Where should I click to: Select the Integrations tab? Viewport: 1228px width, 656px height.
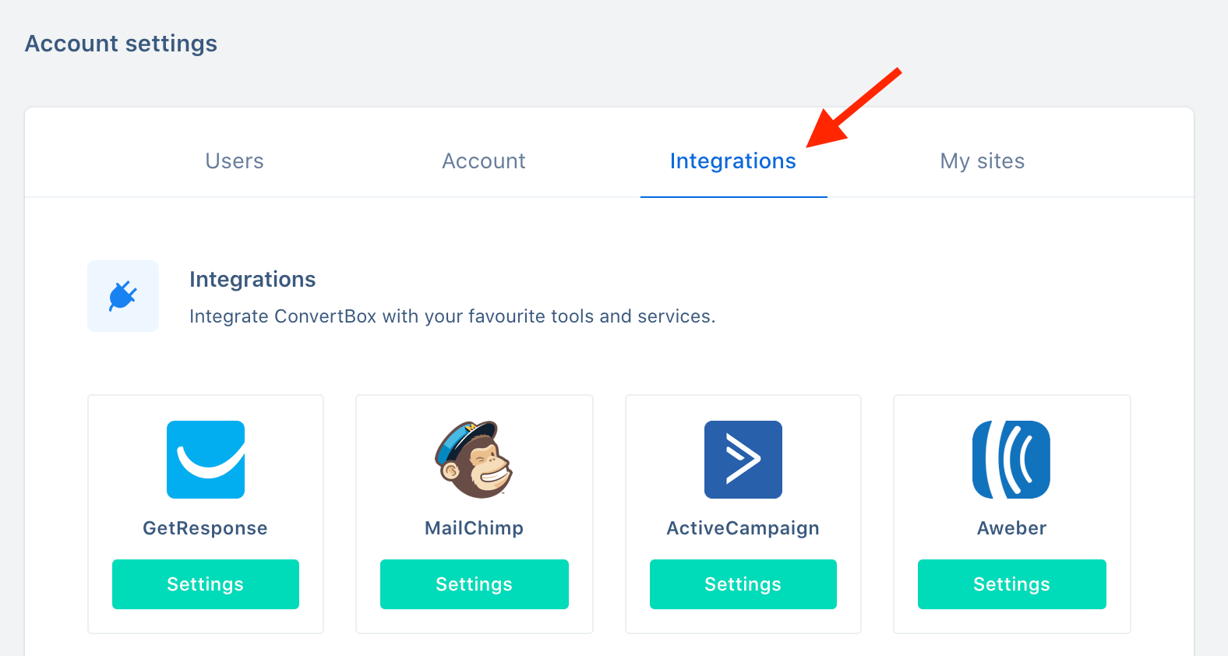[733, 161]
